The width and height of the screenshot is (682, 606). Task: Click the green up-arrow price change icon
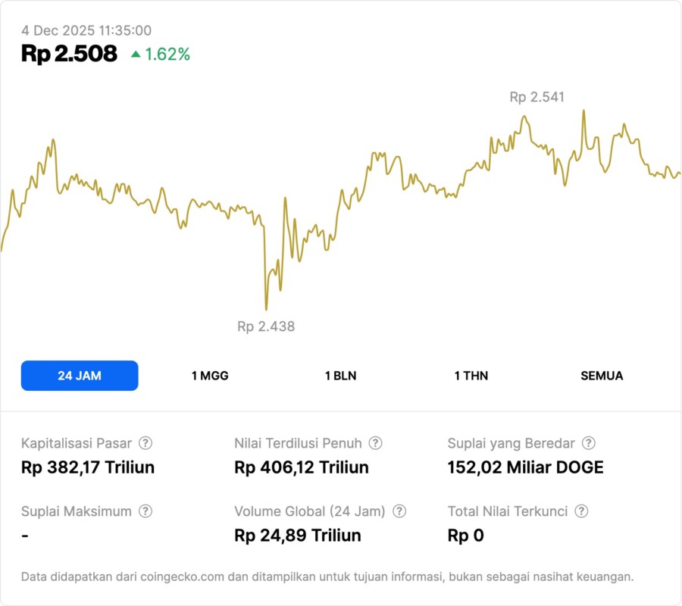click(136, 54)
